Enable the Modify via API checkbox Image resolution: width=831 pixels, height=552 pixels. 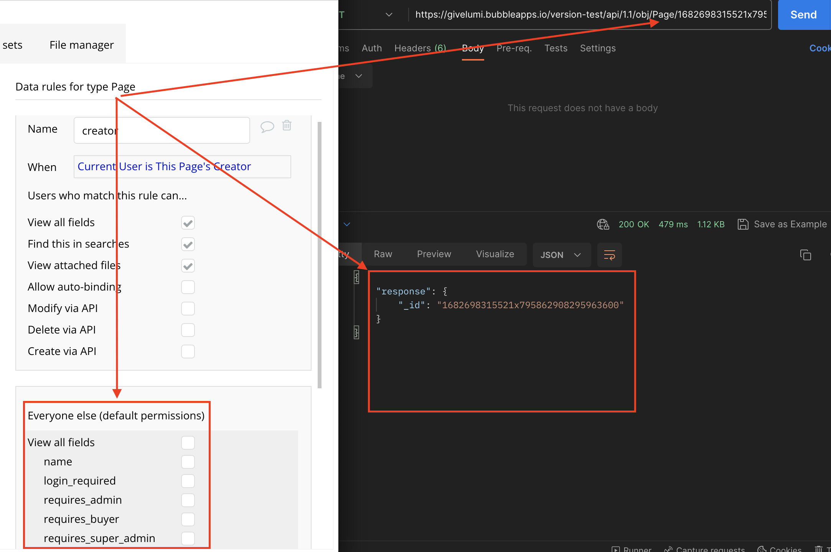tap(188, 309)
